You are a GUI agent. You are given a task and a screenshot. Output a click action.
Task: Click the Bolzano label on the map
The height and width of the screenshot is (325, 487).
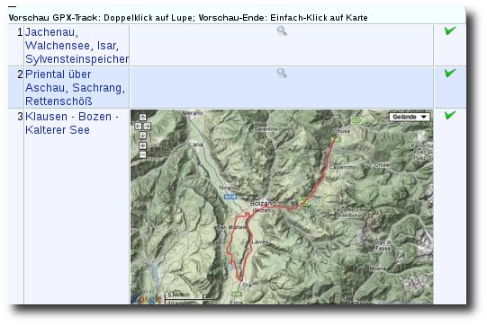click(x=263, y=203)
